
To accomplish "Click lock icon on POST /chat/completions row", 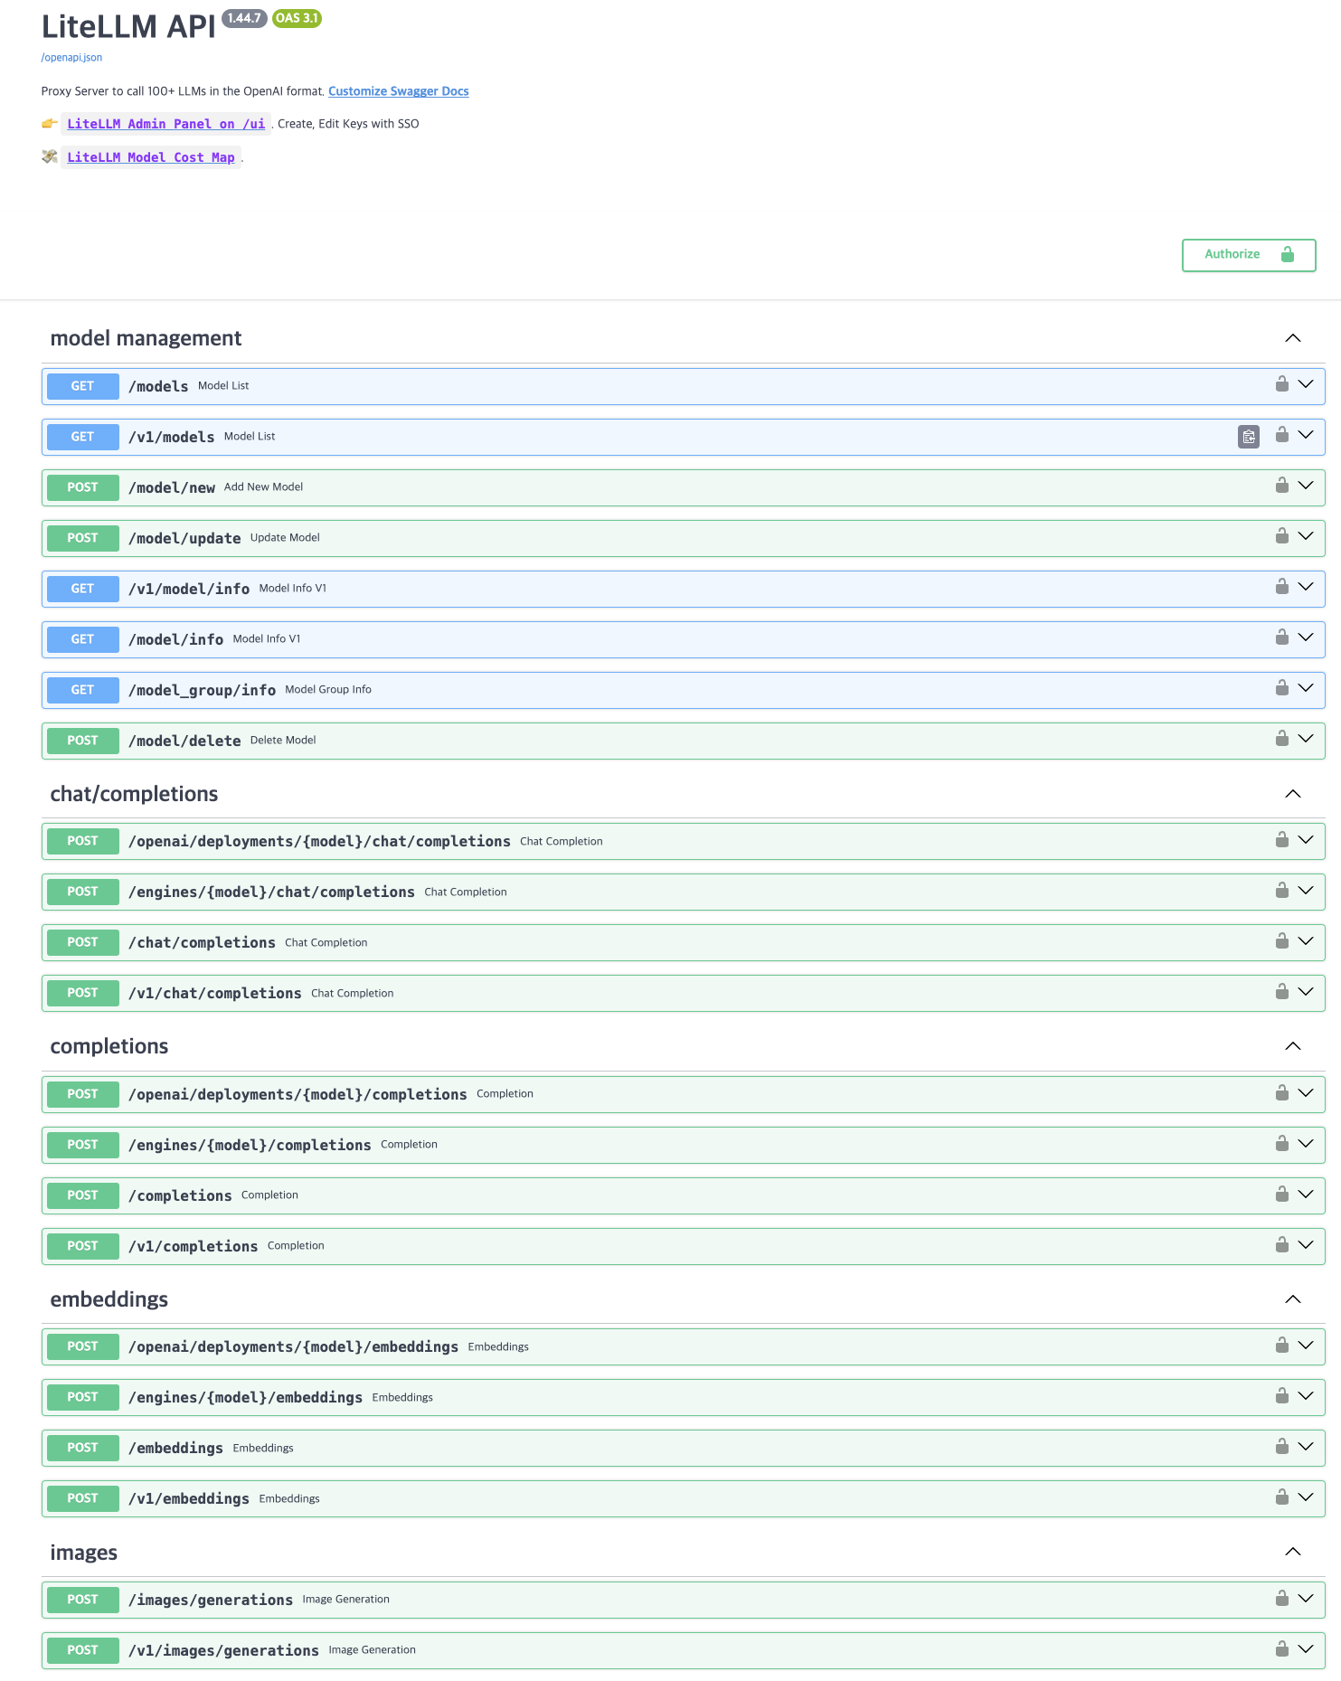I will pyautogui.click(x=1281, y=941).
